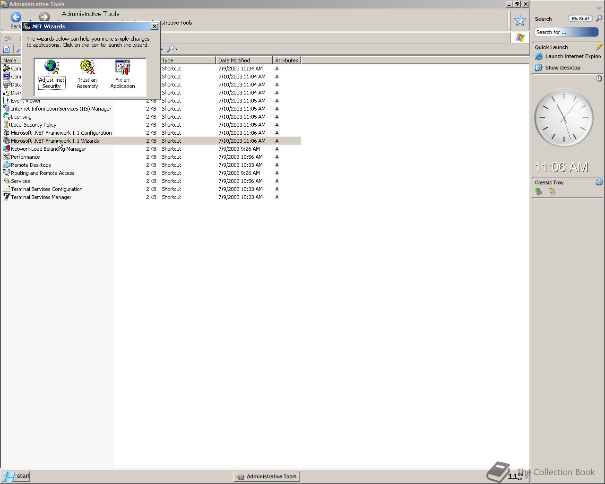Click the Licensing file name

[21, 117]
